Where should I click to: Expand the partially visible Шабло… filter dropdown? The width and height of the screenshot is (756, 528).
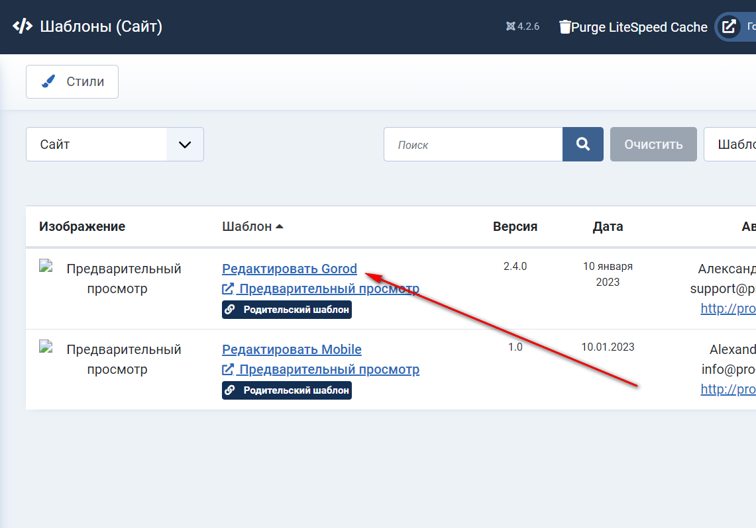[729, 144]
